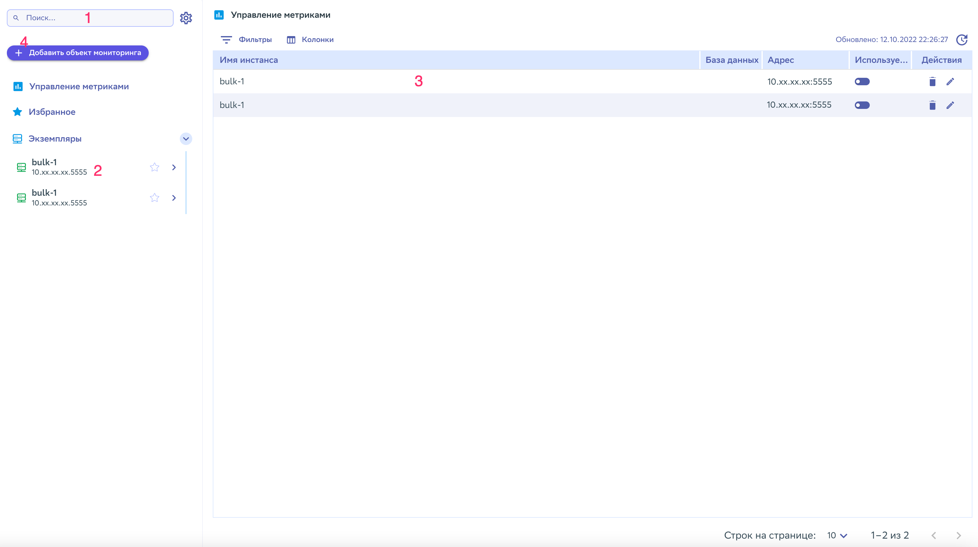Open settings via the gear icon

[186, 18]
